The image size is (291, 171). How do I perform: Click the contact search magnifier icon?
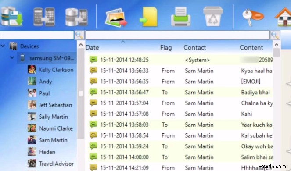(x=79, y=35)
